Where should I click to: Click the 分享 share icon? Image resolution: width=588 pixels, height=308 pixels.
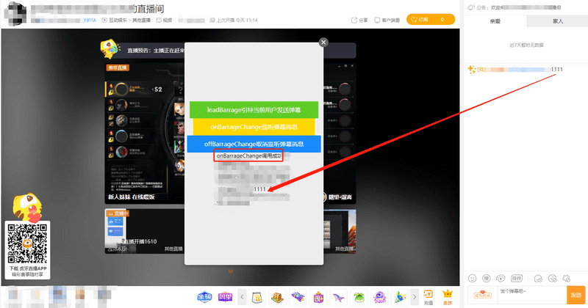359,20
